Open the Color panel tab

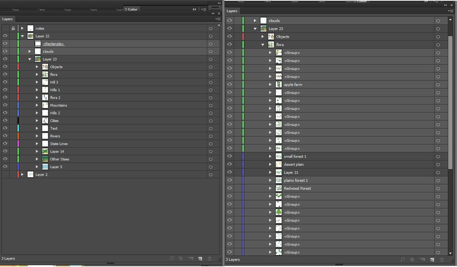coord(132,9)
